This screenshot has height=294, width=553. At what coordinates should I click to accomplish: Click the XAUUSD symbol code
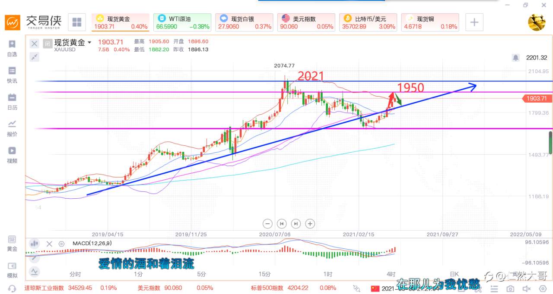coord(65,50)
